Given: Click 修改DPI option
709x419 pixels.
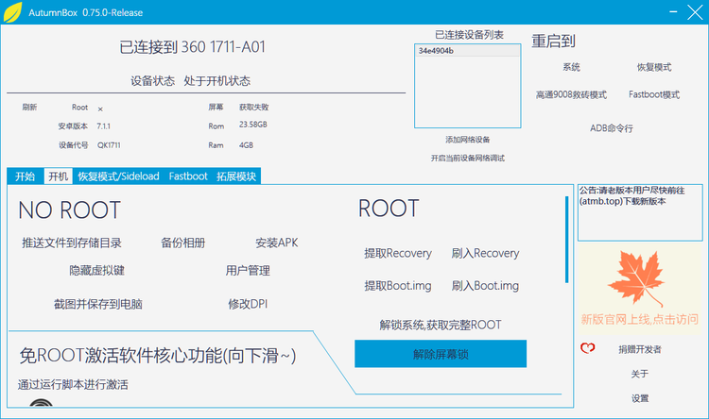Looking at the screenshot, I should click(x=248, y=305).
